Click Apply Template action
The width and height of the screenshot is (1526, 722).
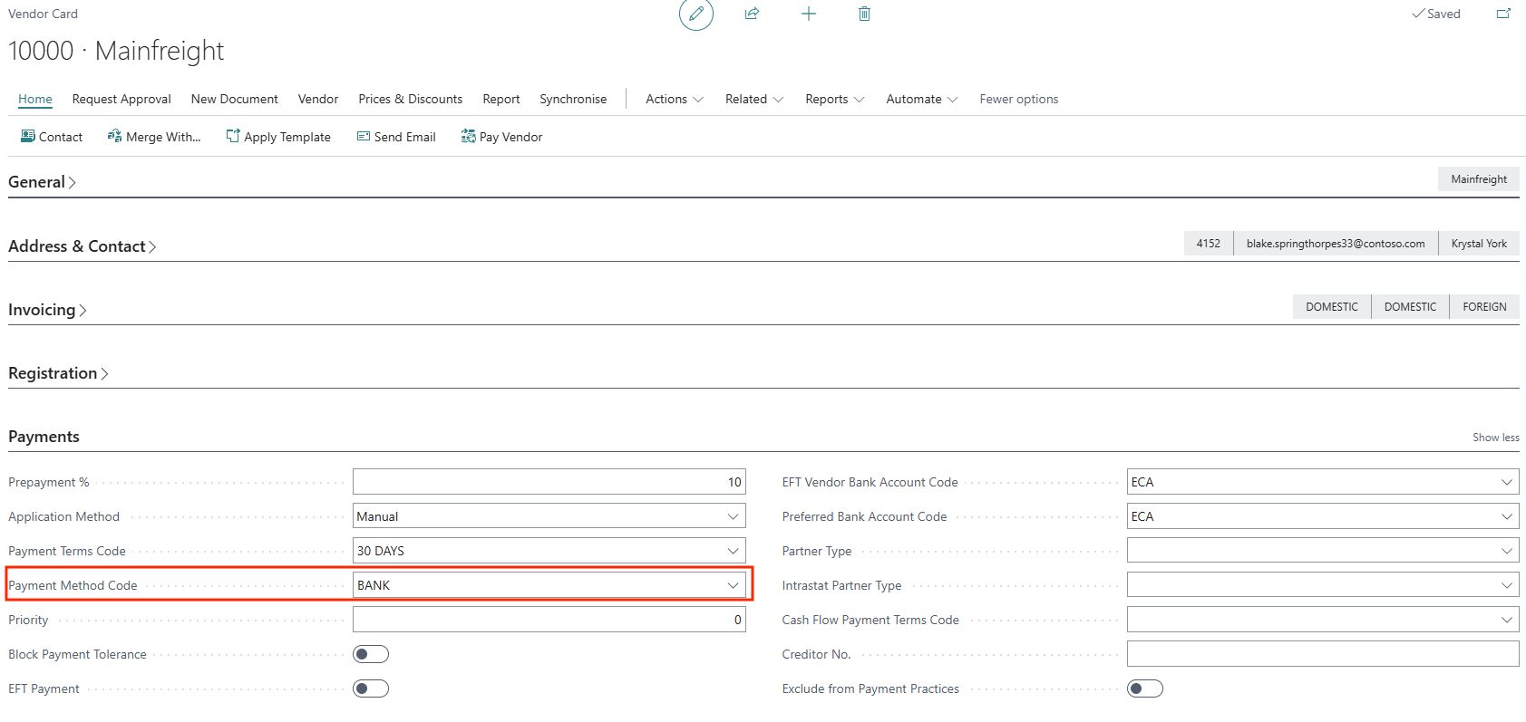click(278, 137)
